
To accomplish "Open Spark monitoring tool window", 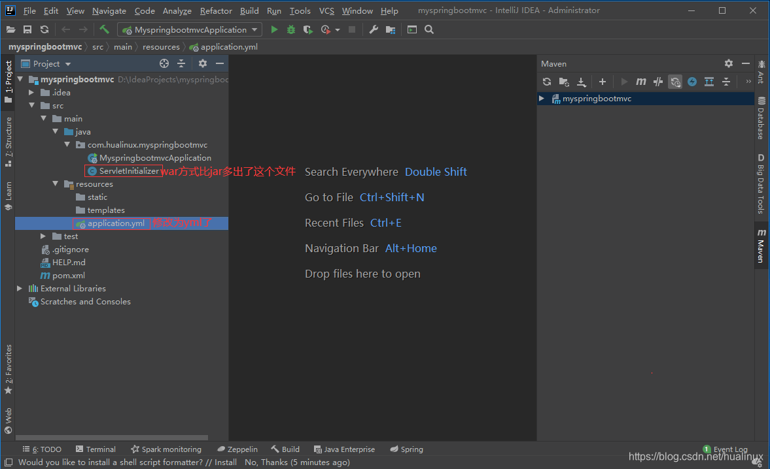I will (x=166, y=449).
